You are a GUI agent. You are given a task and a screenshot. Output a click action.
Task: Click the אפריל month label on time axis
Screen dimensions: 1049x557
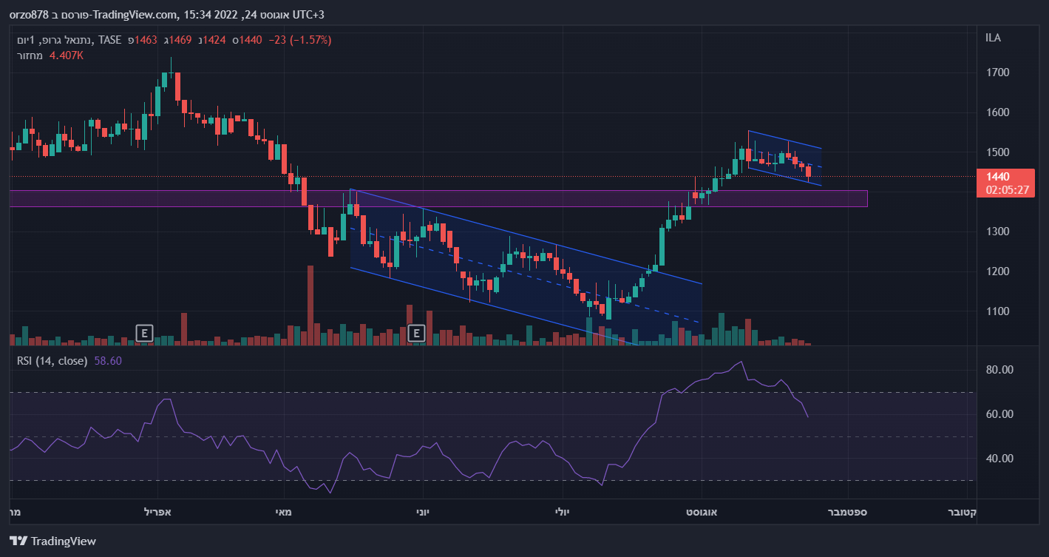pyautogui.click(x=157, y=511)
